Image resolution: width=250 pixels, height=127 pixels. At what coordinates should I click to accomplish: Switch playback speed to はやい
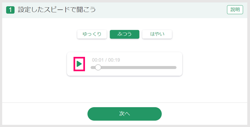157,34
